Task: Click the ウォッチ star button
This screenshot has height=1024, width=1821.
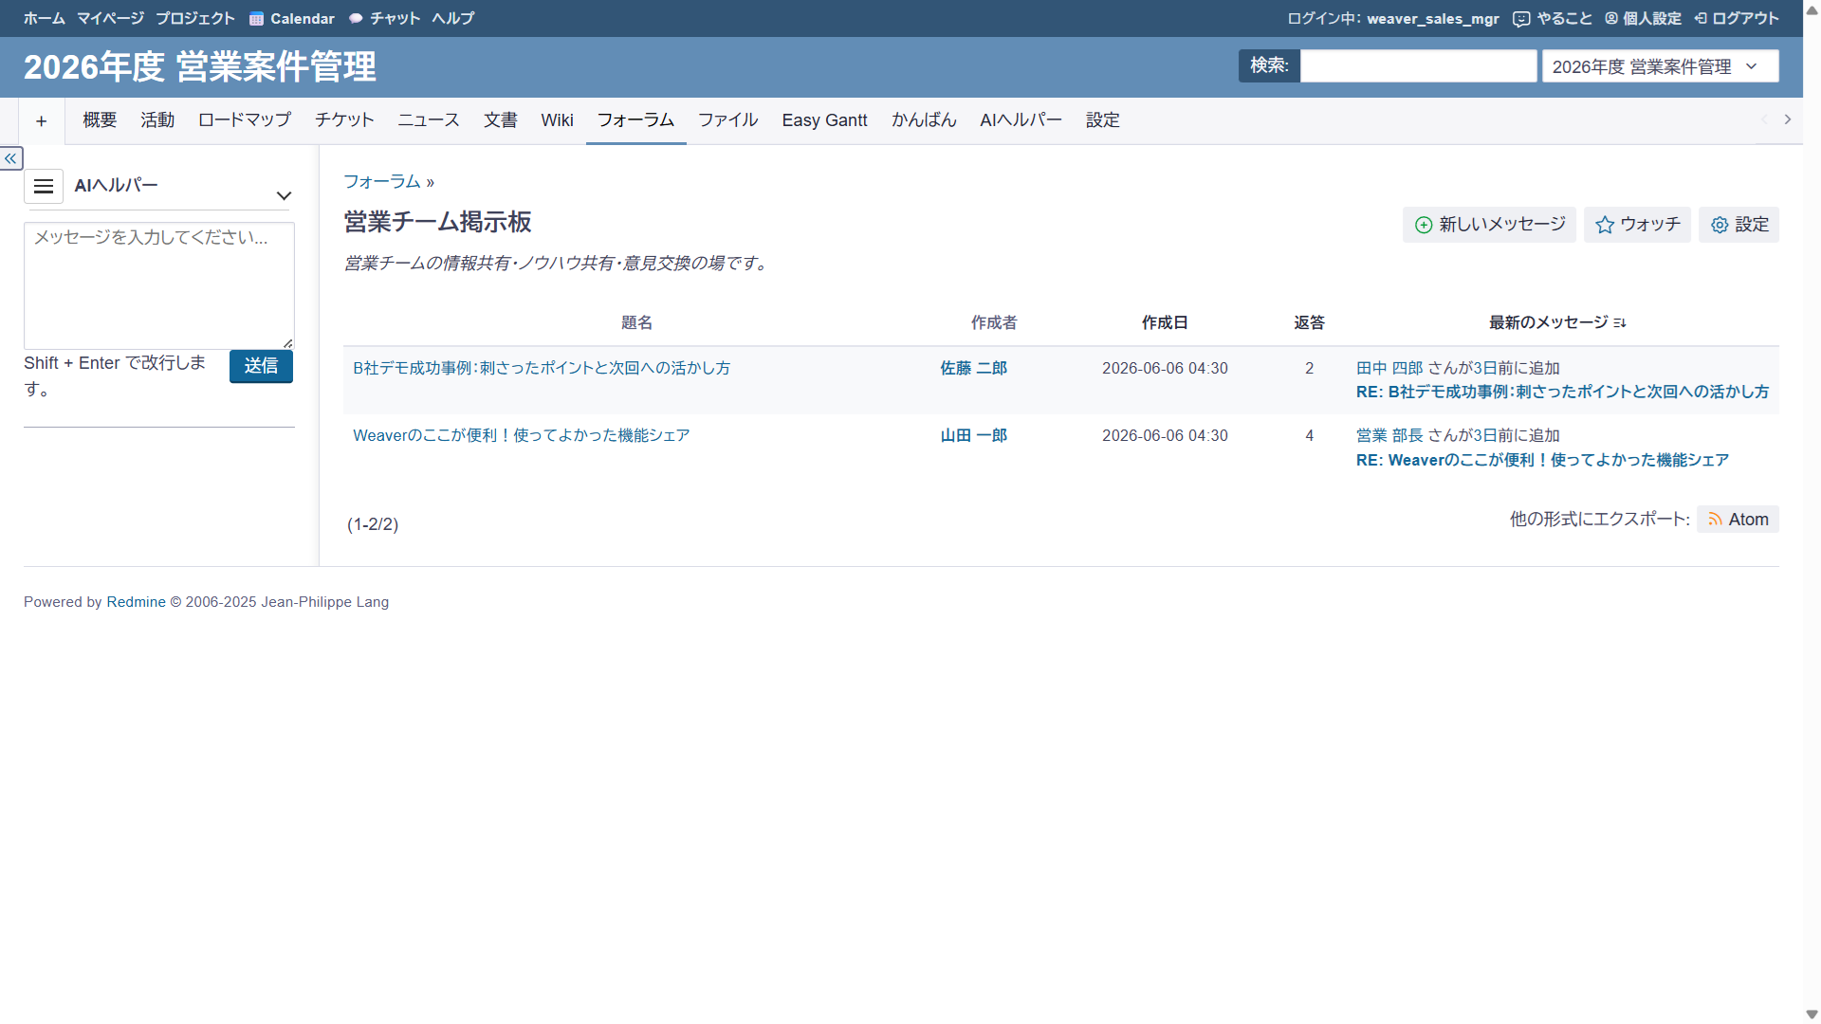Action: pos(1637,225)
